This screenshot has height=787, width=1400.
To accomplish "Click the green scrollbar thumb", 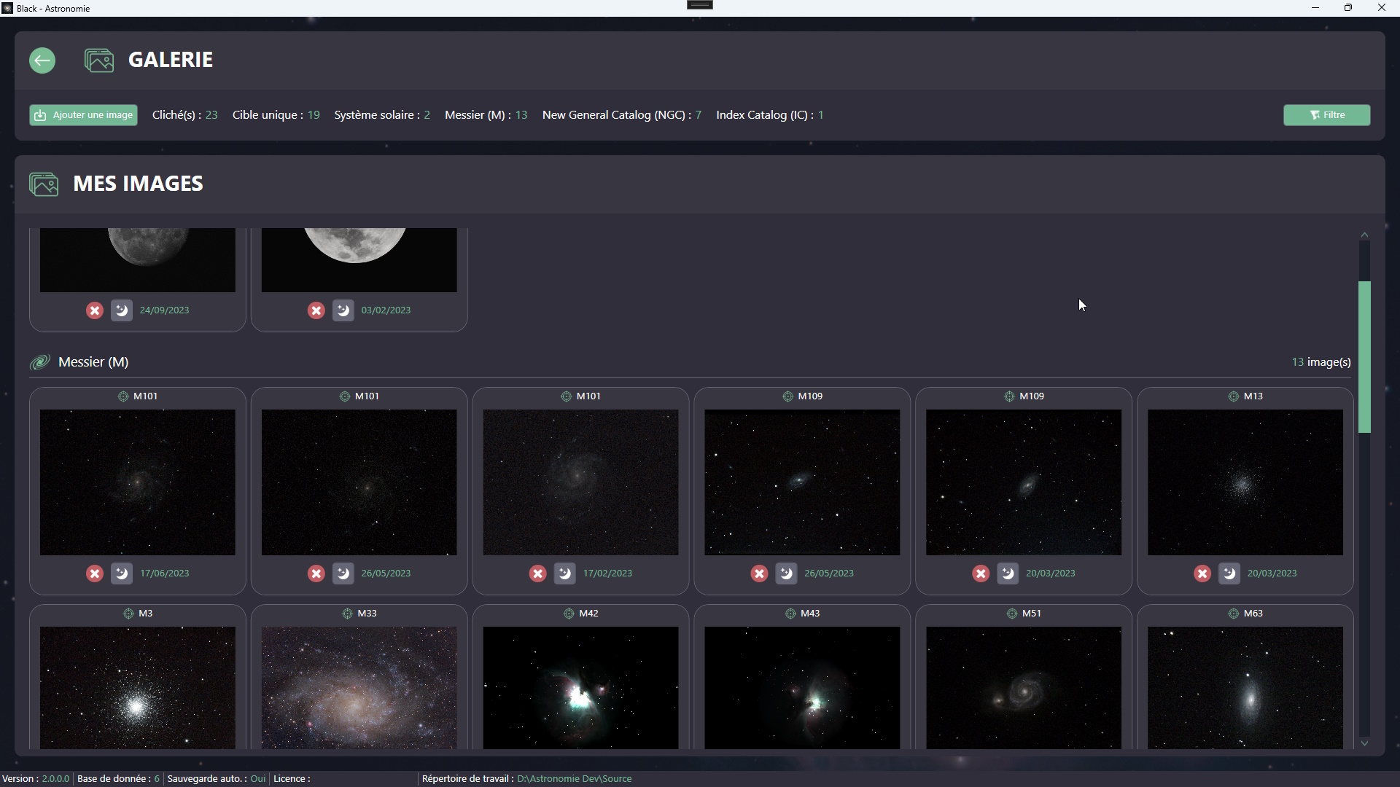I will 1364,357.
